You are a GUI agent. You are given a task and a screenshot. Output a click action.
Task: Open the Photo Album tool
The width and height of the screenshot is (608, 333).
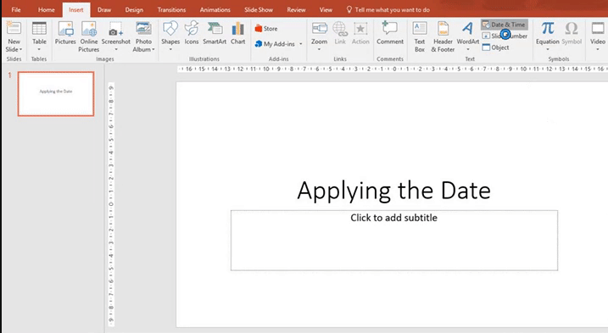click(143, 36)
